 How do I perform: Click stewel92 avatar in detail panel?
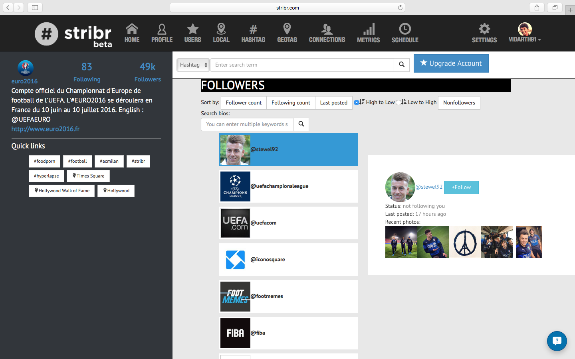tap(400, 187)
